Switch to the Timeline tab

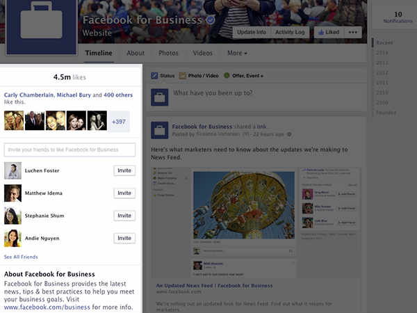tap(99, 53)
